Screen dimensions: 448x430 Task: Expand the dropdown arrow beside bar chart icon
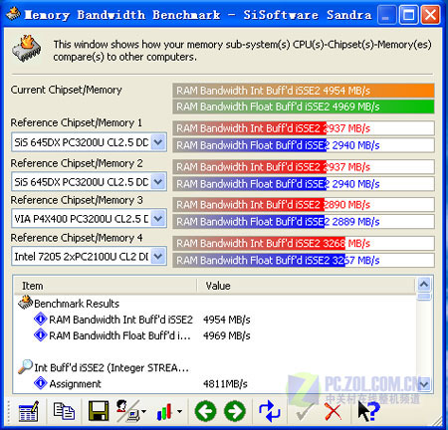pyautogui.click(x=179, y=412)
